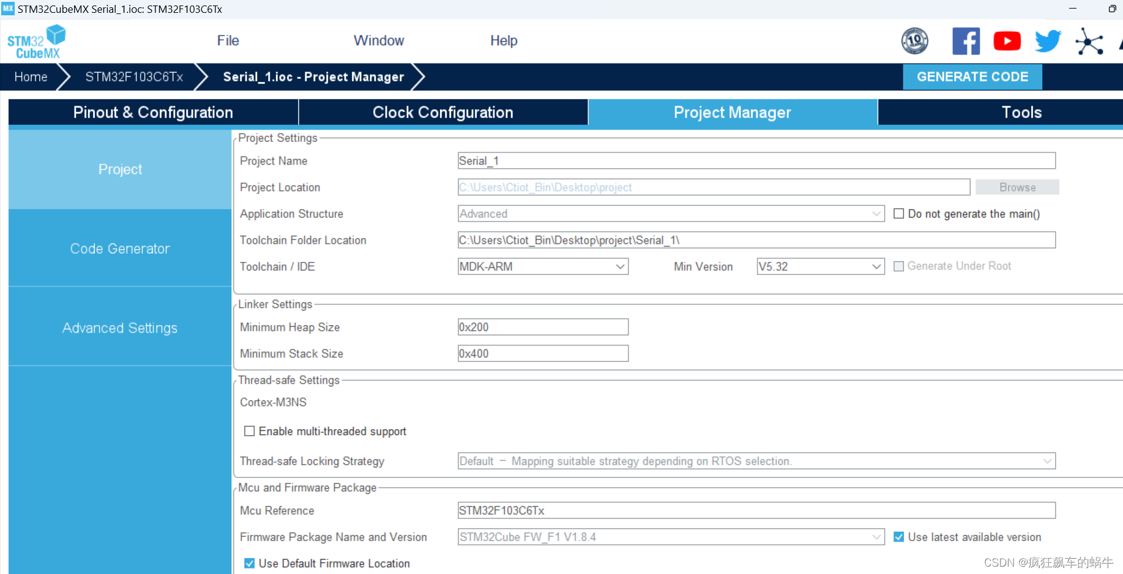Enable multi-threaded support checkbox
The width and height of the screenshot is (1123, 574).
(249, 431)
